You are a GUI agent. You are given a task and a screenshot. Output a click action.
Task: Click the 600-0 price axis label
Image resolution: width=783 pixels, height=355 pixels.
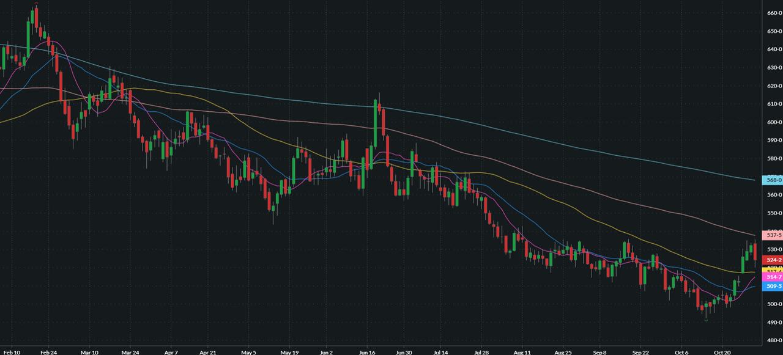coord(773,122)
